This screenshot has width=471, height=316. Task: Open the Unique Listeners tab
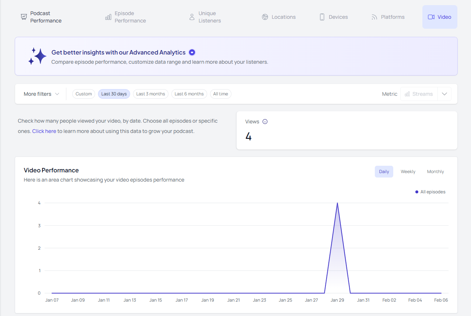[209, 17]
